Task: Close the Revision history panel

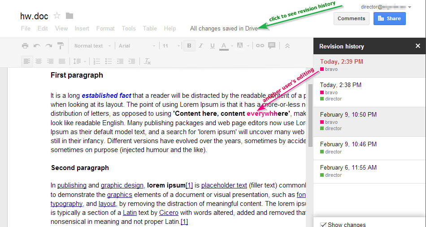Action: [418, 46]
